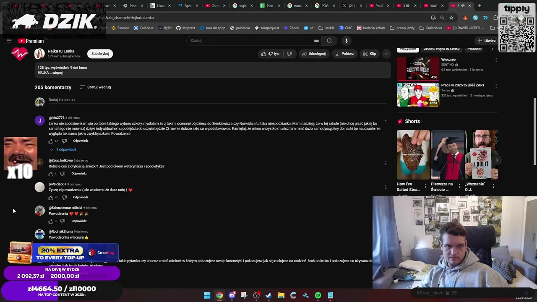
Task: Dislike the @Pelcia567 comment
Action: 64,197
